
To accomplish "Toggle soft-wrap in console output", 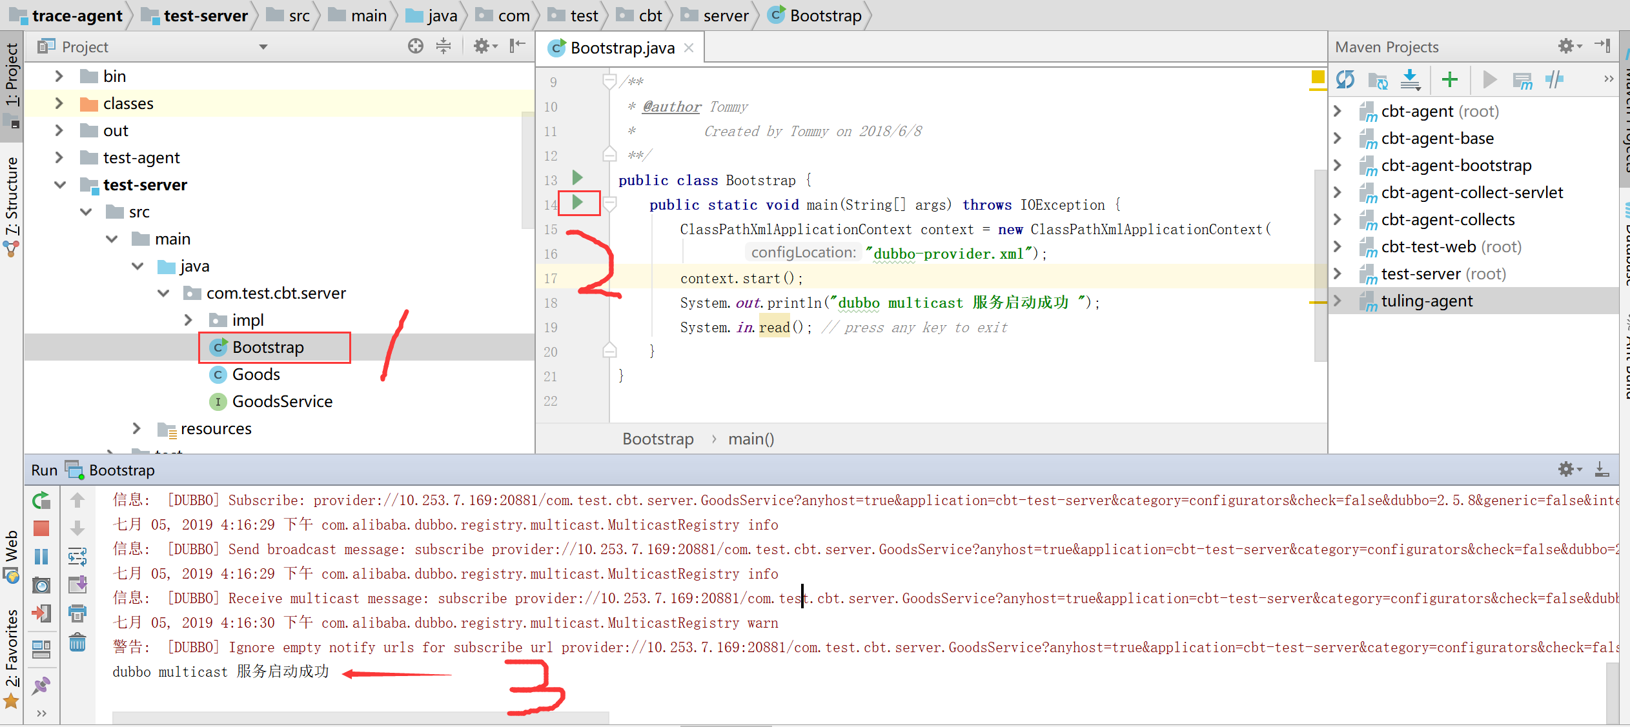I will (x=77, y=557).
